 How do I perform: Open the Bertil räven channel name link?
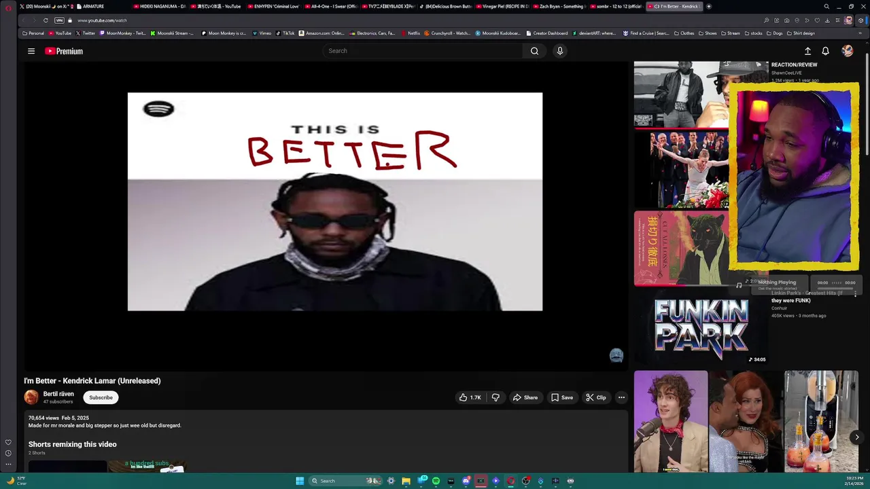[x=58, y=394]
